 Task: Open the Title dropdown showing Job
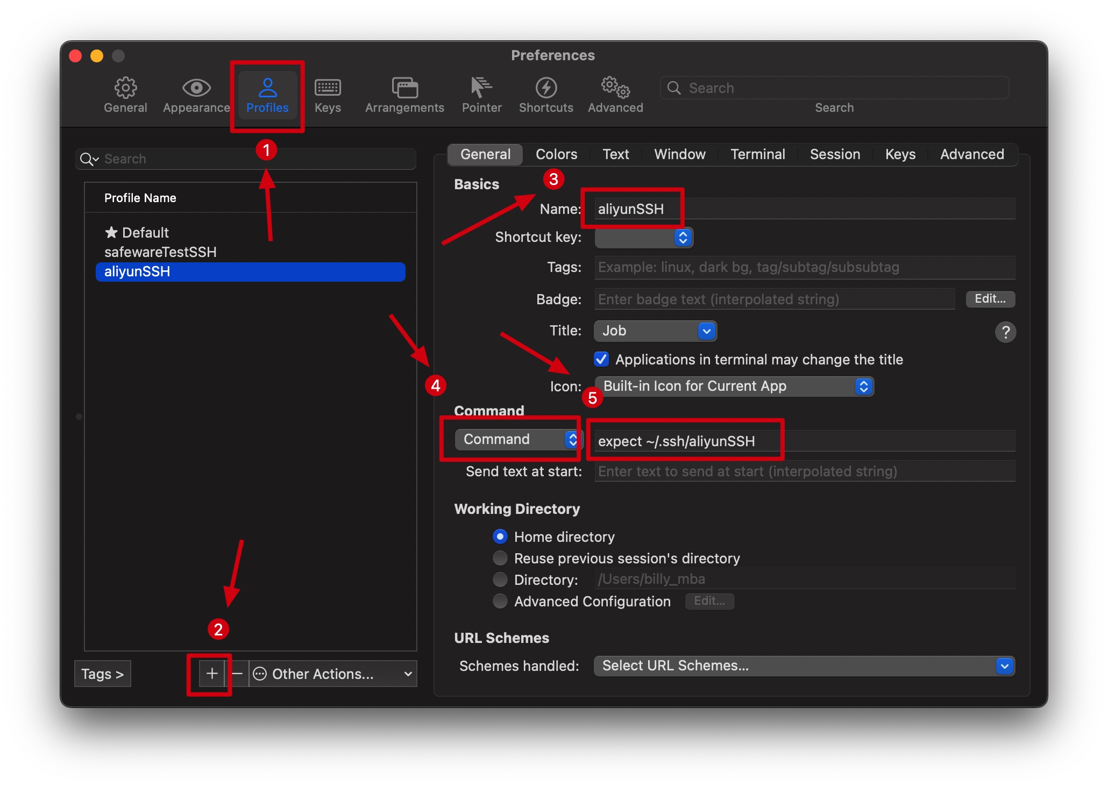[x=655, y=331]
